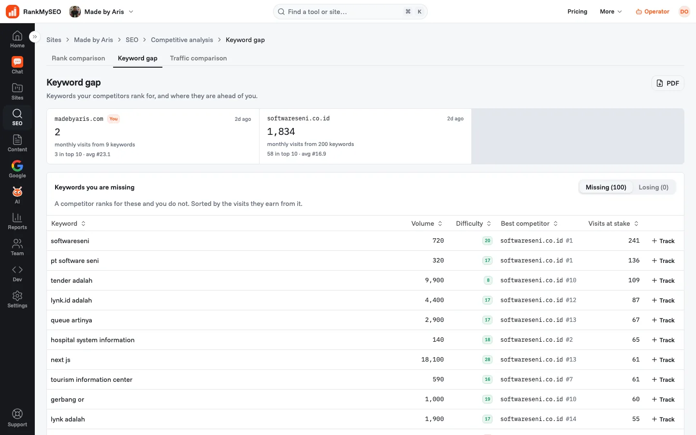
Task: Sort by the Best competitor column header
Action: coord(529,223)
